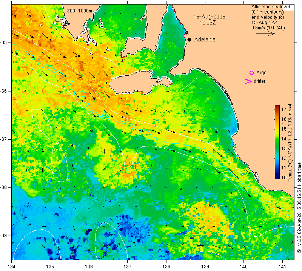Click the latitude label -38

pos(4,187)
